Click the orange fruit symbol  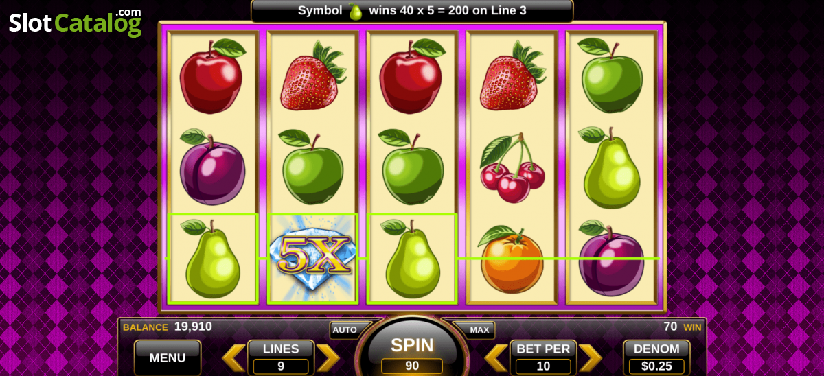click(512, 260)
